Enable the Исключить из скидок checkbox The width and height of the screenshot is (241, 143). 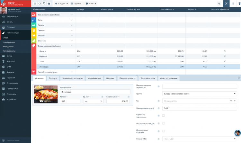click(x=164, y=123)
